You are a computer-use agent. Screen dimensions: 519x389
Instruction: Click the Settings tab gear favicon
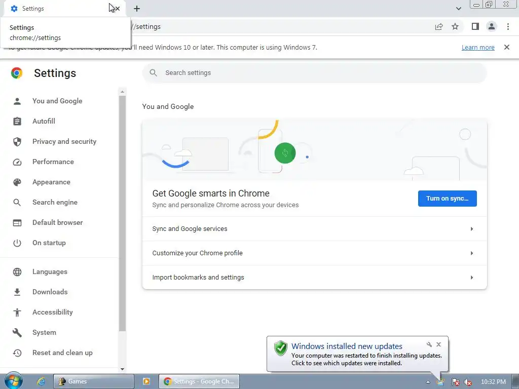coord(14,9)
